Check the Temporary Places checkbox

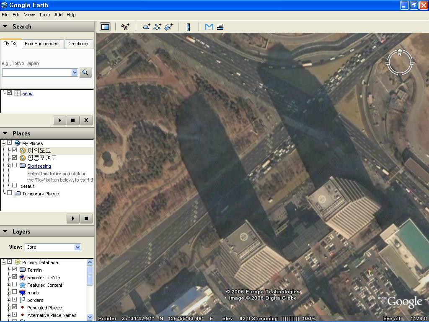click(10, 193)
